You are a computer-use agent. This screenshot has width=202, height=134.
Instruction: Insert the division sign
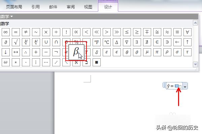[56, 32]
